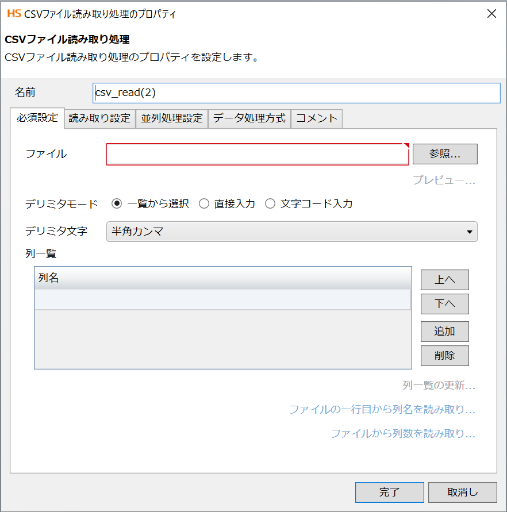Select the empty first row in column list
The height and width of the screenshot is (512, 507).
click(x=222, y=299)
